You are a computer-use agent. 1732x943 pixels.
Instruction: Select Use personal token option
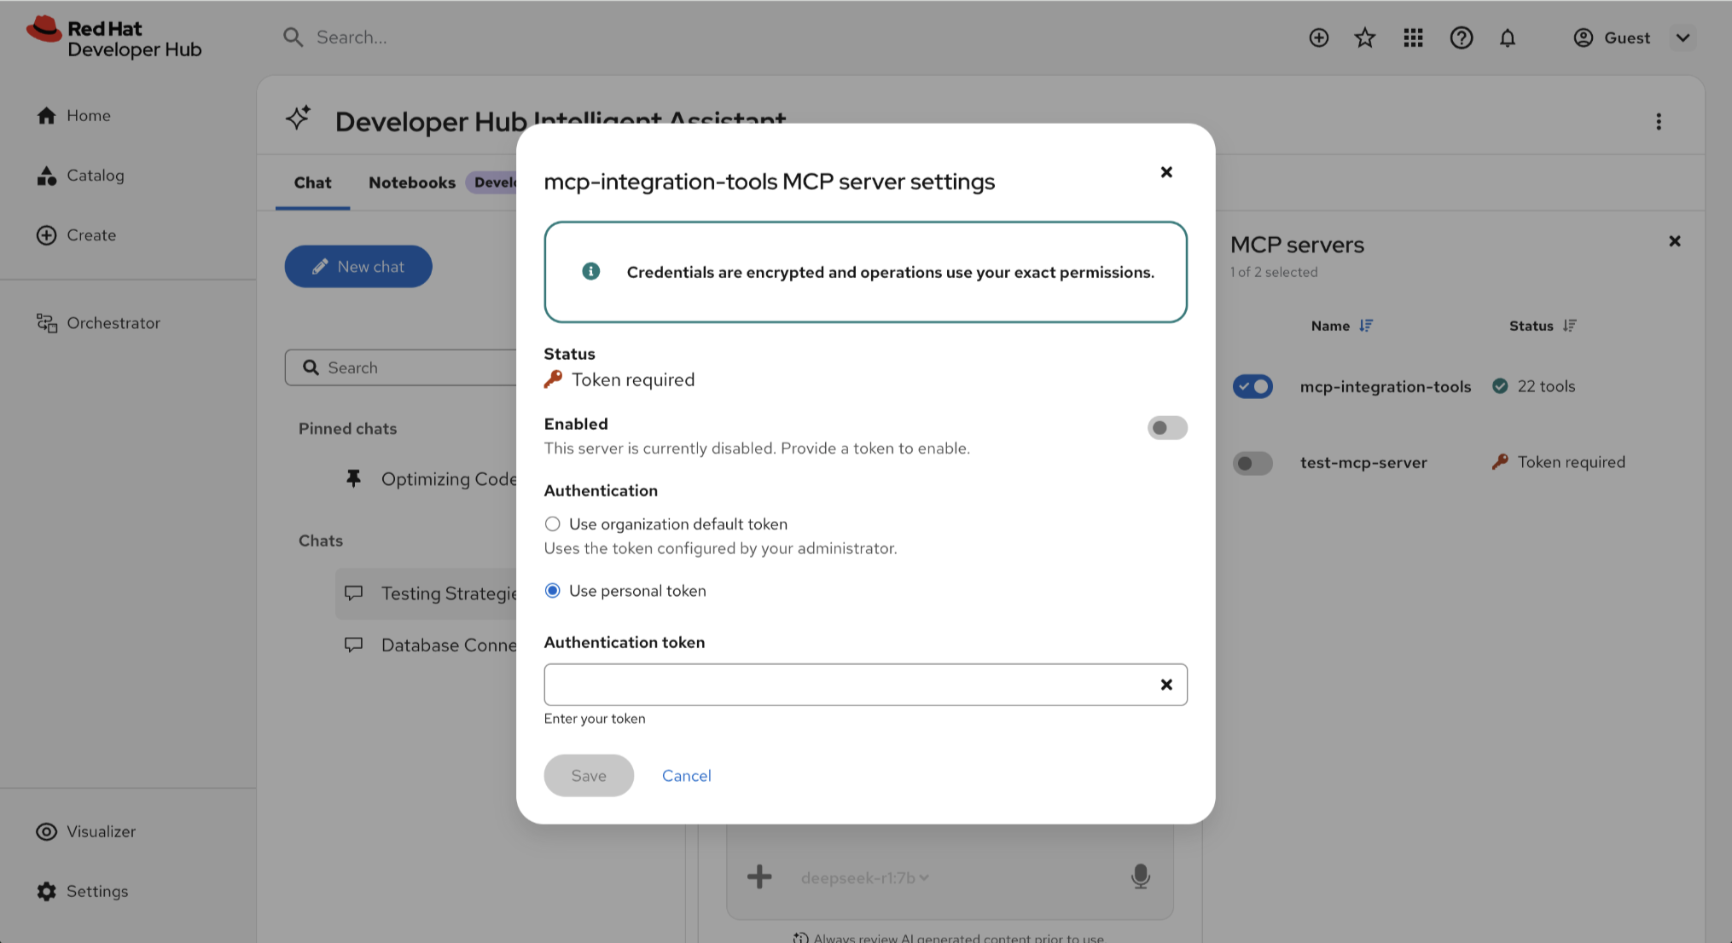pyautogui.click(x=553, y=590)
